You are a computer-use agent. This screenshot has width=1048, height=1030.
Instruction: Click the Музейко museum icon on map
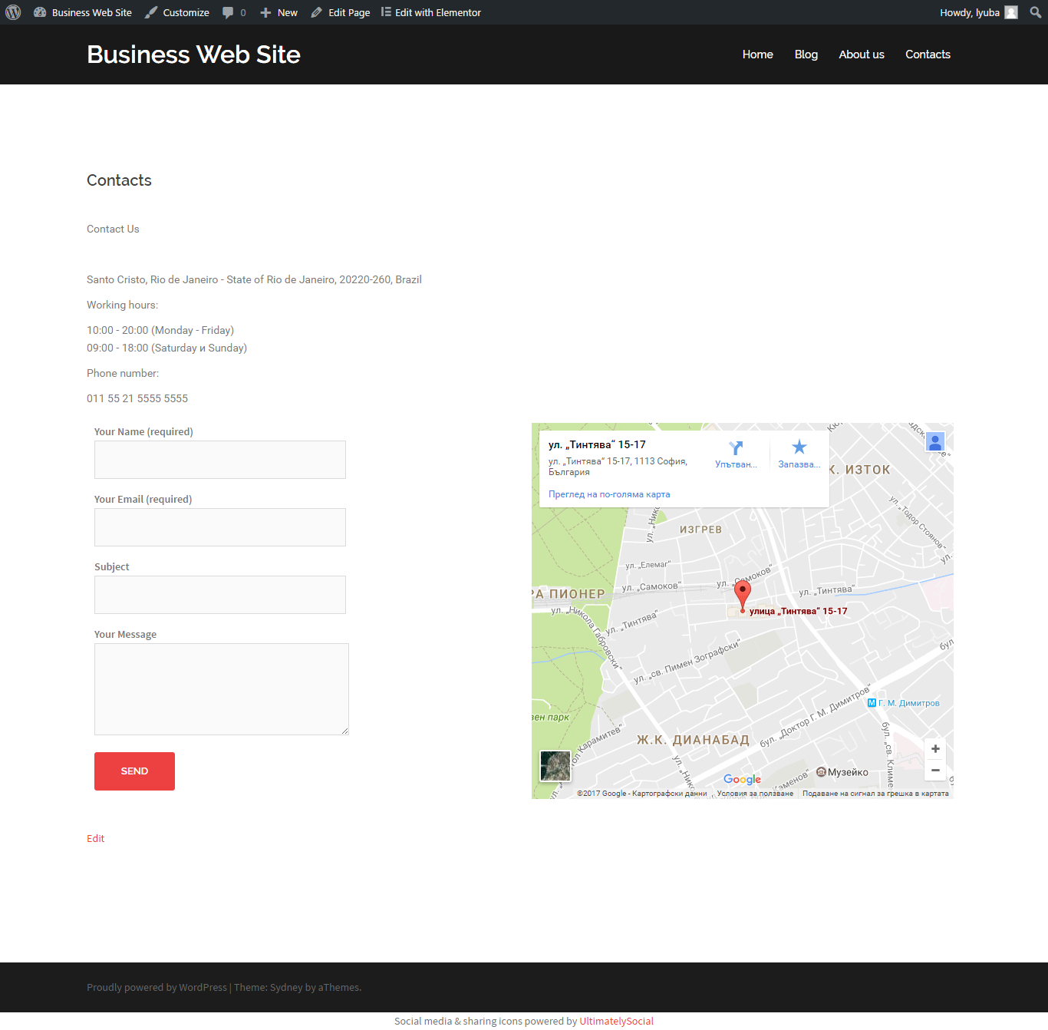point(821,772)
